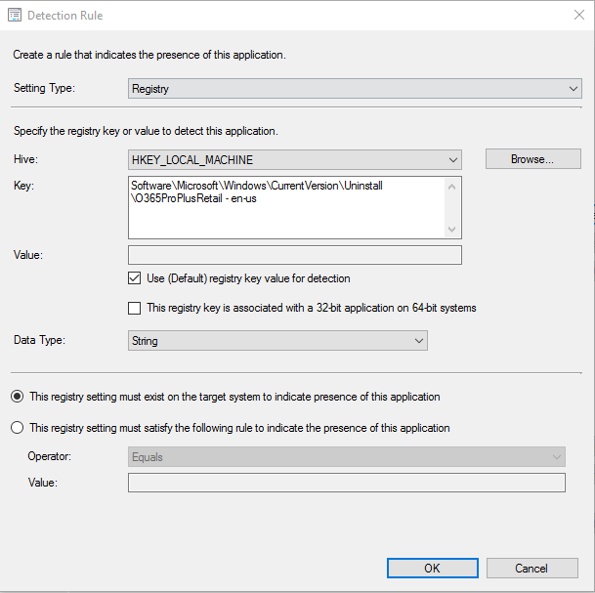This screenshot has height=593, width=595.
Task: Click the Browse button
Action: click(532, 159)
